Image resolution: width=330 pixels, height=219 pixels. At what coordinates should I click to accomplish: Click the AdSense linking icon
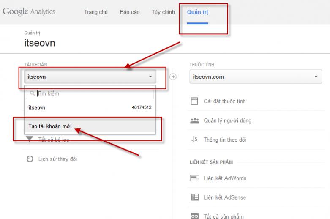point(195,197)
